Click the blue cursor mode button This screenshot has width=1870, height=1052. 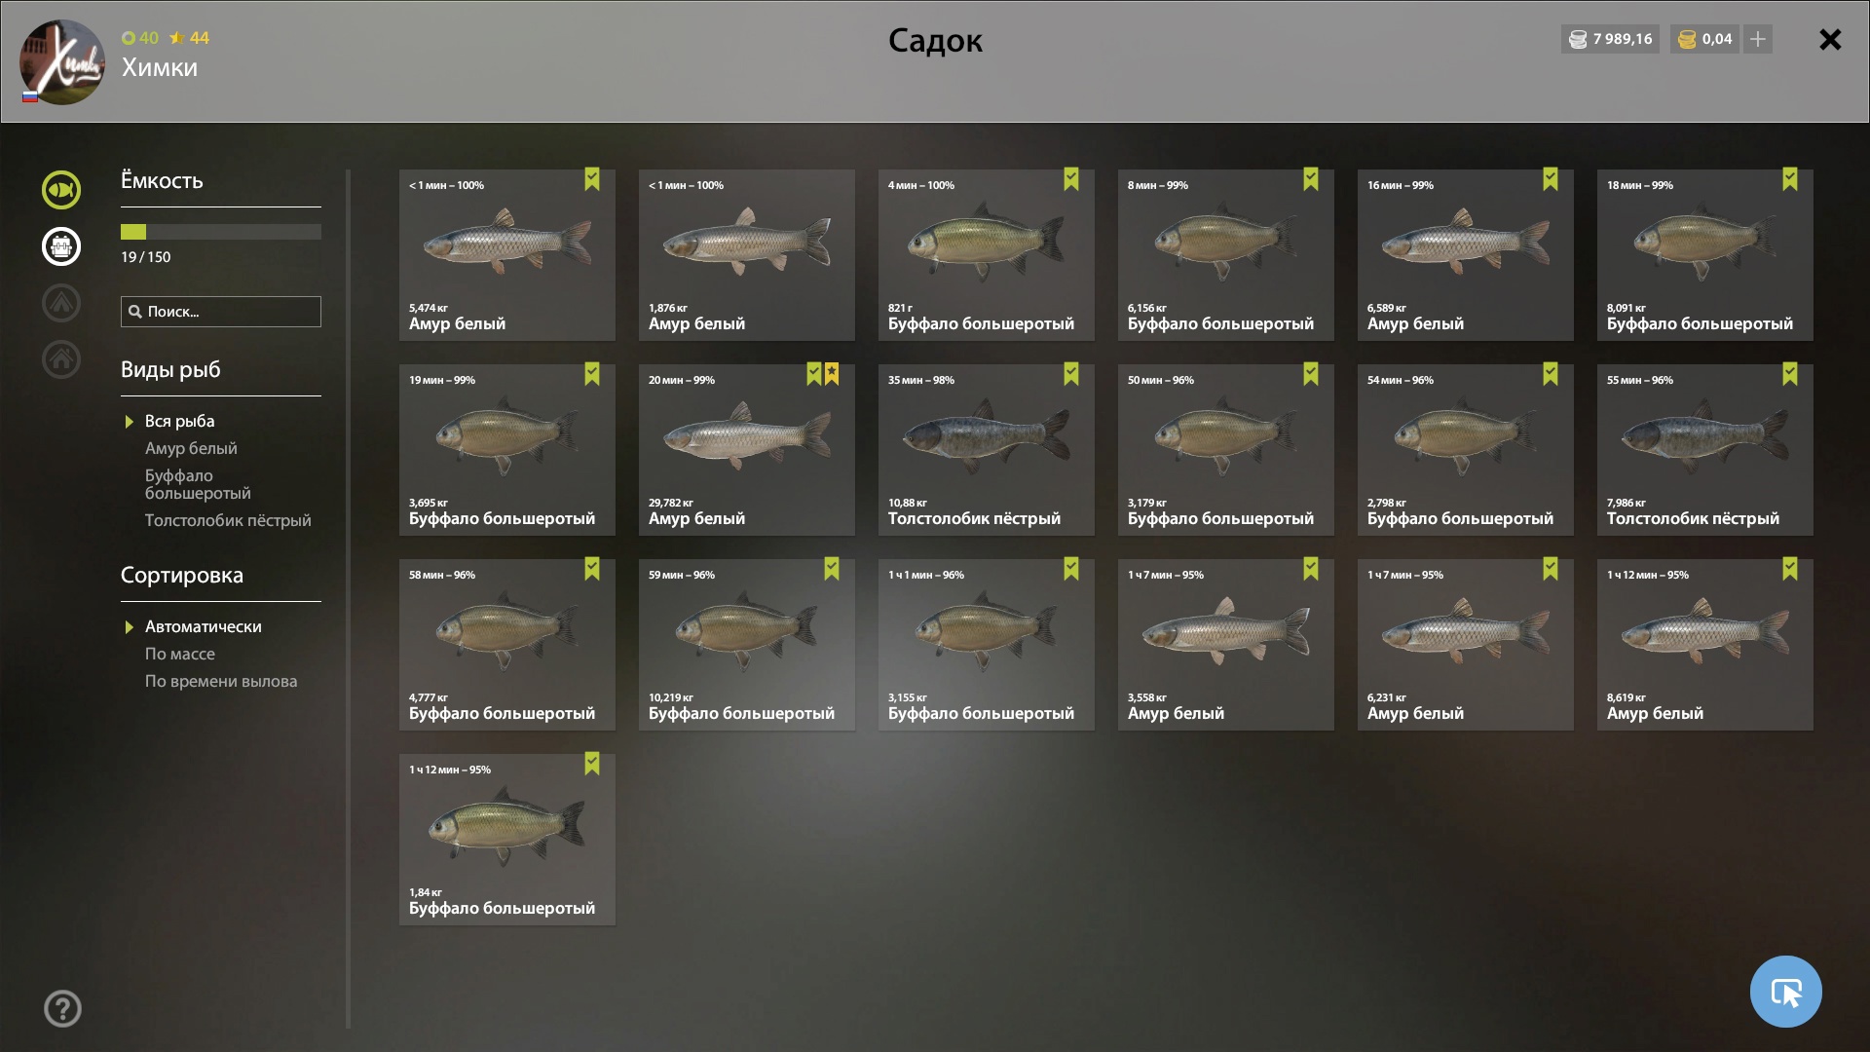(1785, 992)
